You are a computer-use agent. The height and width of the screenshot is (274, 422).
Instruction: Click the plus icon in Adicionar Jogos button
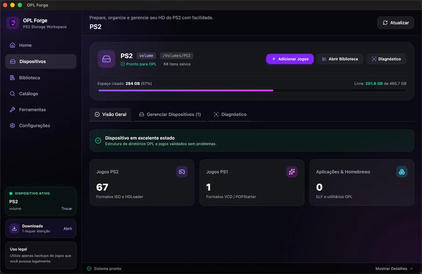point(274,59)
